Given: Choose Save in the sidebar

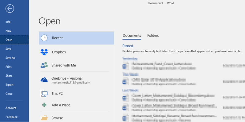Looking at the screenshot, I should coord(9,49).
